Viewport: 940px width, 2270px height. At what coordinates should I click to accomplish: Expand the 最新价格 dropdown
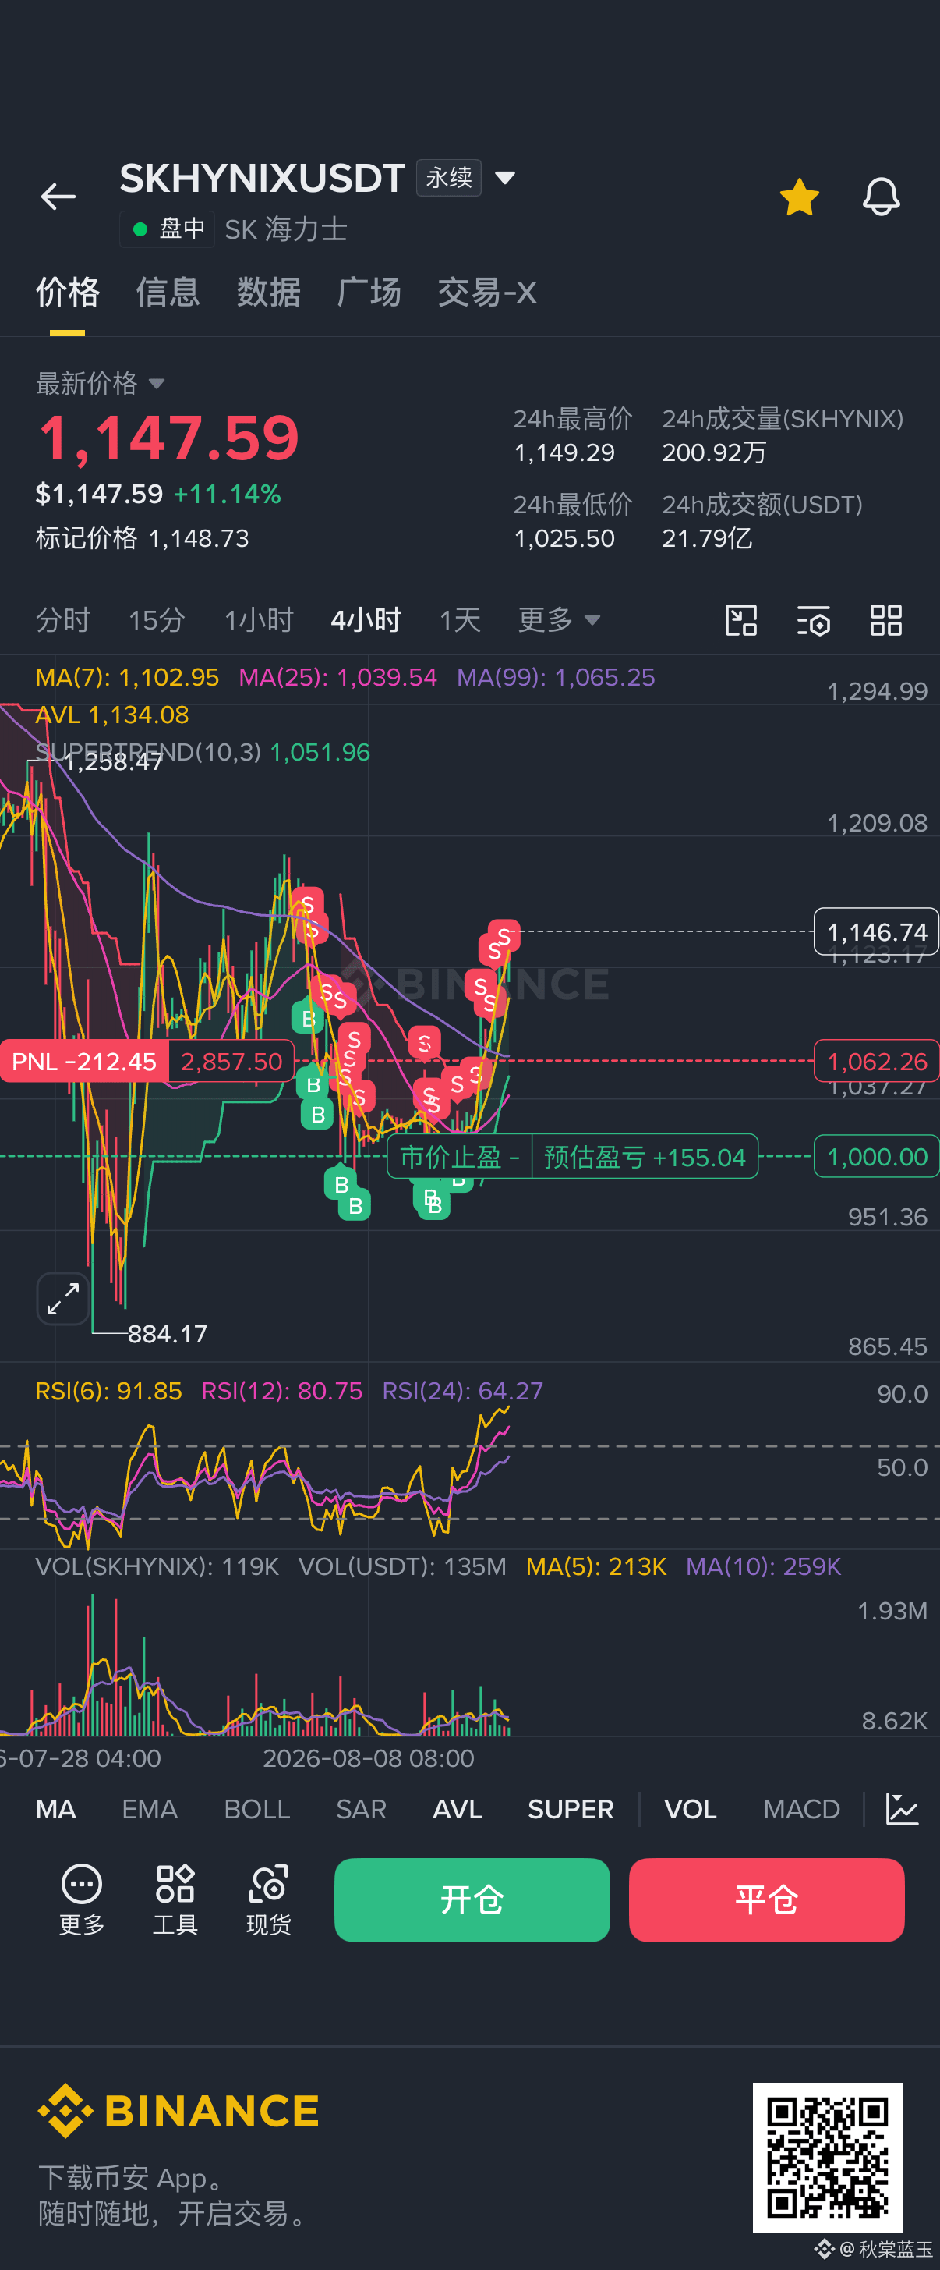coord(101,383)
